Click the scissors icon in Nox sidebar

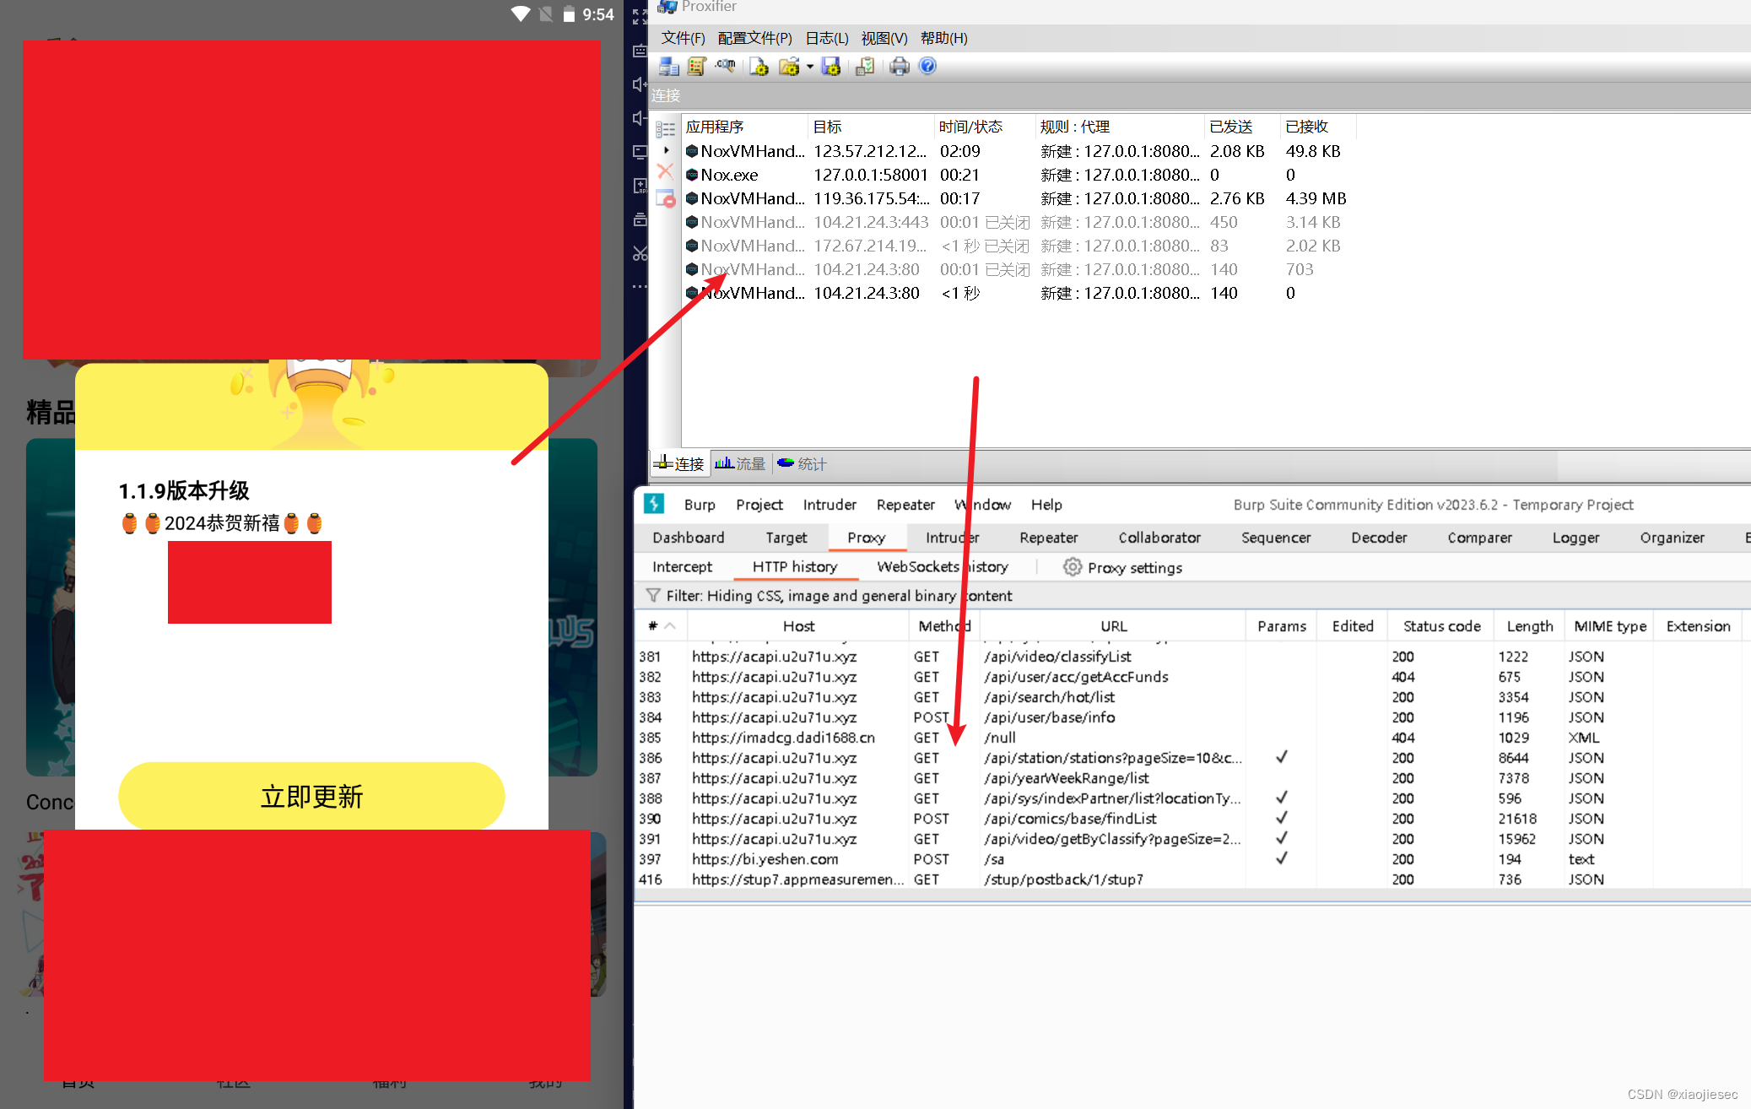click(640, 253)
